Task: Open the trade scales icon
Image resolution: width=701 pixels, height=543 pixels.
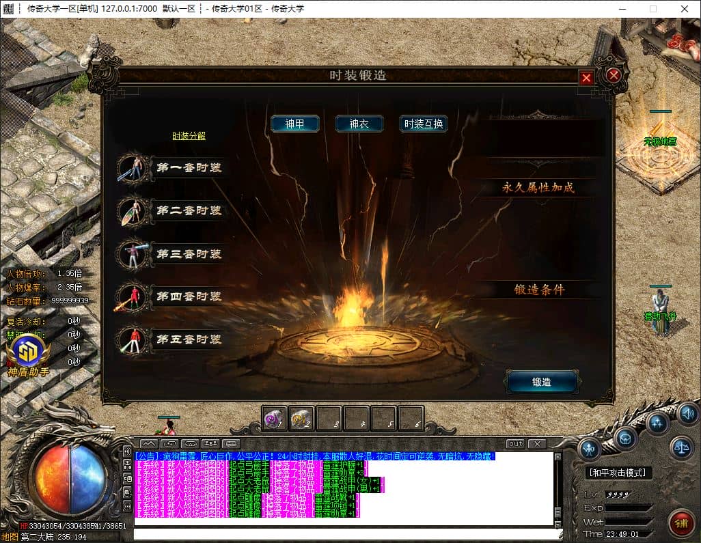Action: pos(681,447)
